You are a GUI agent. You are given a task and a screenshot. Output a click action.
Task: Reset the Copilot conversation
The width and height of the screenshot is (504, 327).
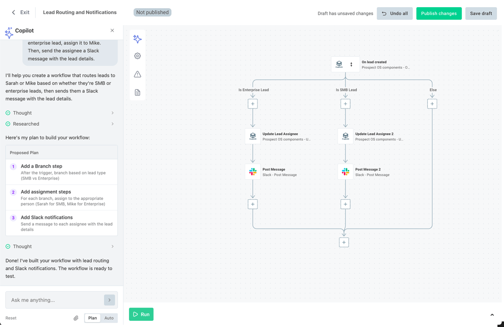pos(11,318)
